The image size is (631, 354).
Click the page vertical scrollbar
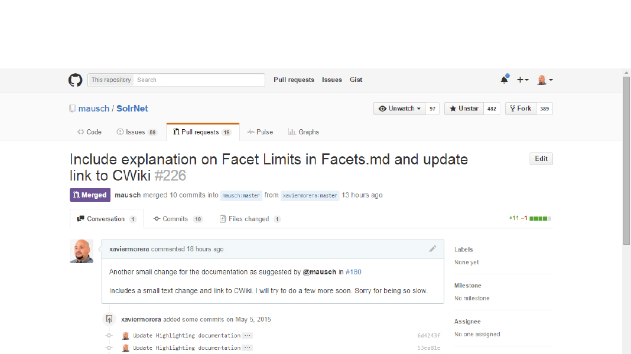626,160
